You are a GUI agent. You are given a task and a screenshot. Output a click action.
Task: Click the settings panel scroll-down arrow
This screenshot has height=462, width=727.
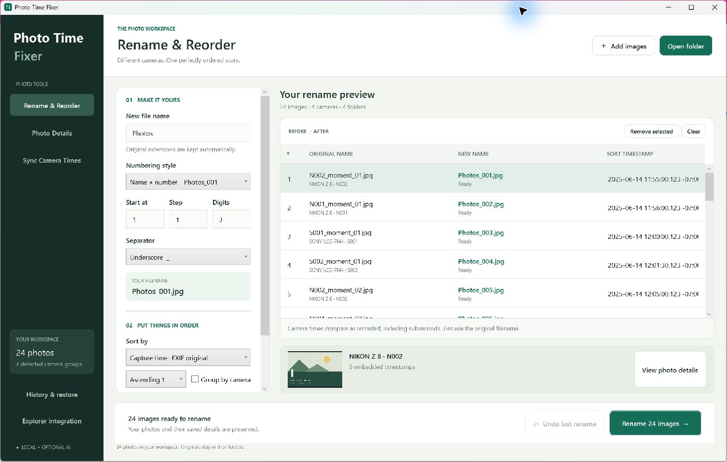click(264, 389)
